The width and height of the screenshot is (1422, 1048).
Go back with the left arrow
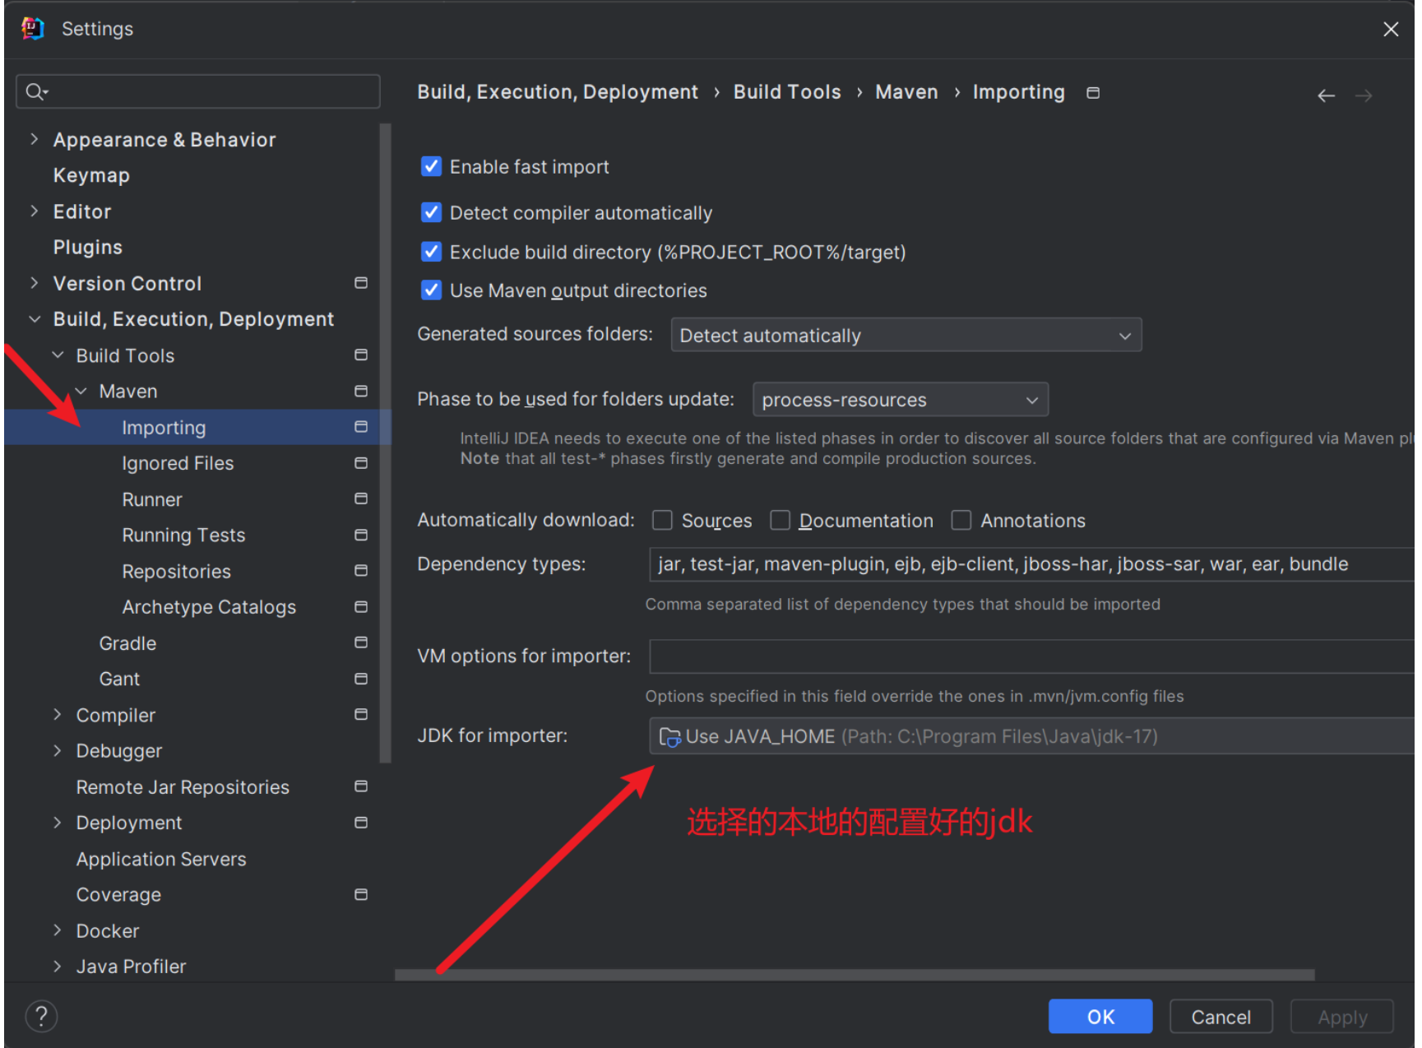pos(1326,95)
